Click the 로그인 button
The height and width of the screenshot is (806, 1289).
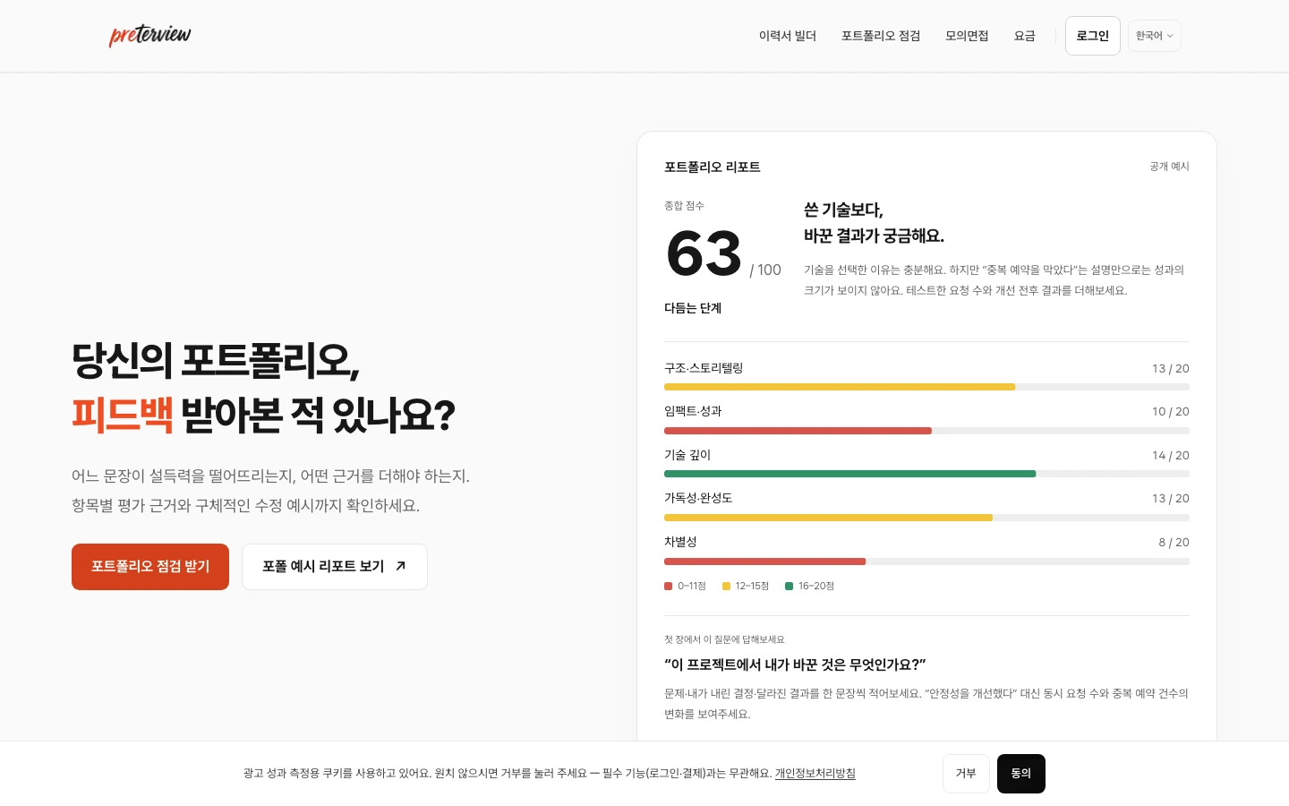pos(1092,36)
